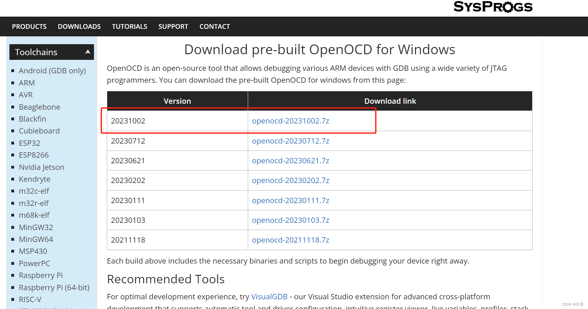
Task: Open the MSP430 toolchain link
Action: pyautogui.click(x=33, y=251)
